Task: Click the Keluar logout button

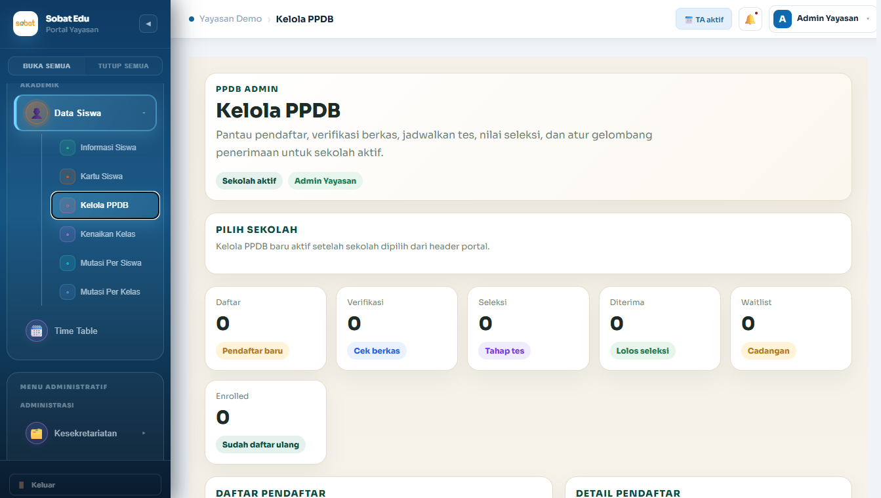Action: tap(85, 485)
